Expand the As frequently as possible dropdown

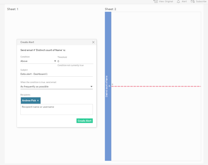[x=57, y=87]
